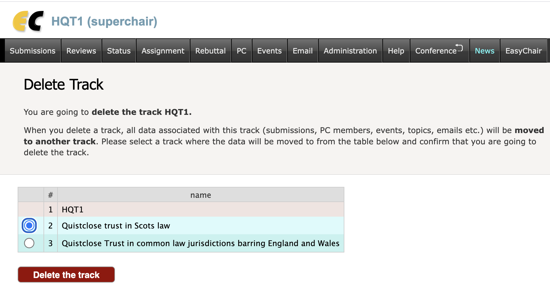Click the name column header
This screenshot has height=285, width=550.
tap(200, 195)
